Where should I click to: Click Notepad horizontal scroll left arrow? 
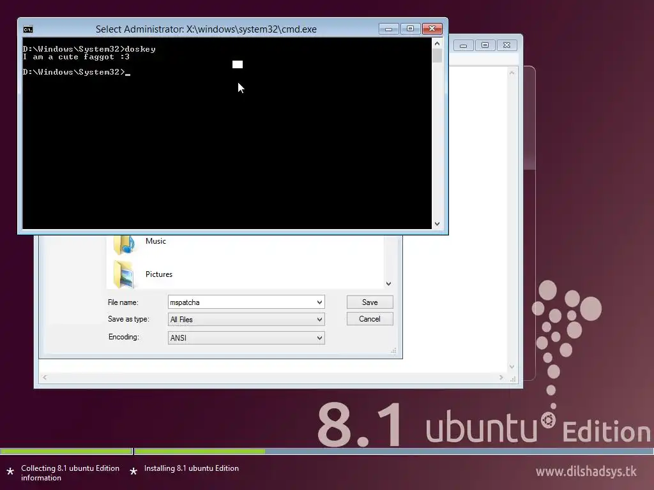pos(45,378)
